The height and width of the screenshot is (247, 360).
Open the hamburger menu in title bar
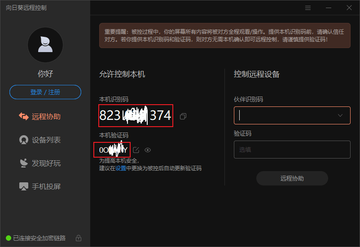click(308, 8)
